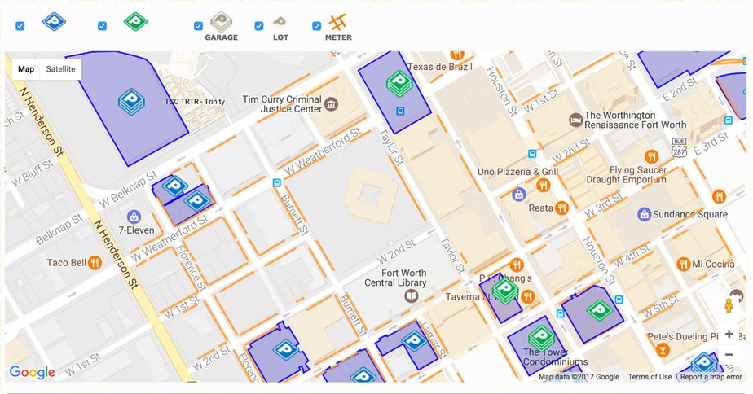Click the Worthington Renaissance hotel marker
The width and height of the screenshot is (753, 394).
coord(575,120)
